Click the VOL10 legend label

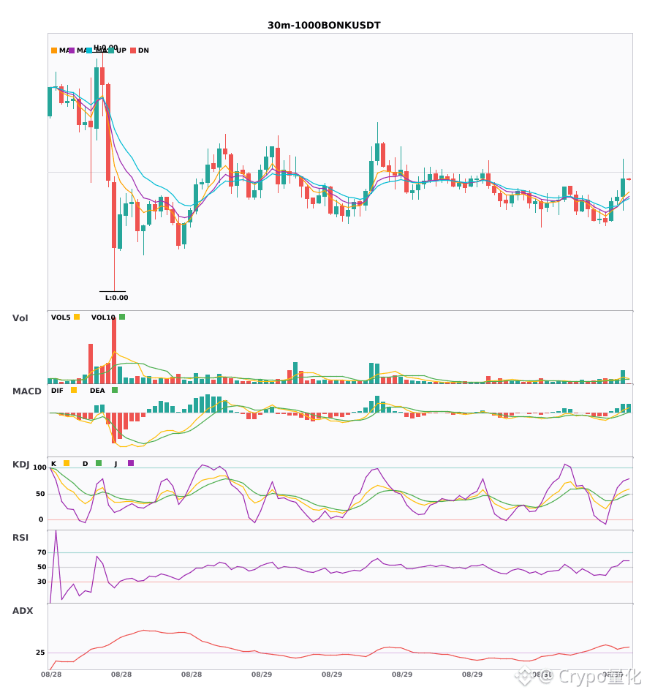pos(103,318)
